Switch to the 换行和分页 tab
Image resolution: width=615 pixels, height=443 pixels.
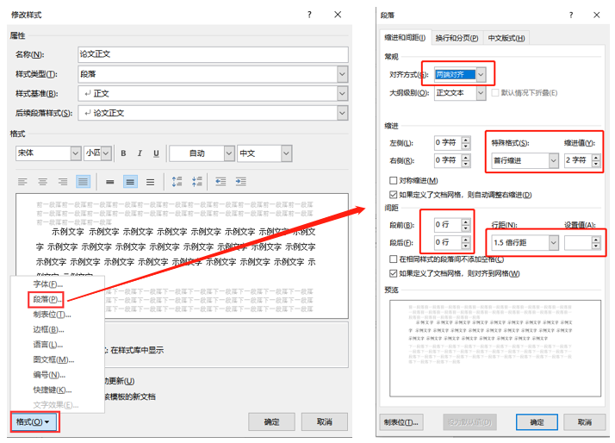pos(457,38)
